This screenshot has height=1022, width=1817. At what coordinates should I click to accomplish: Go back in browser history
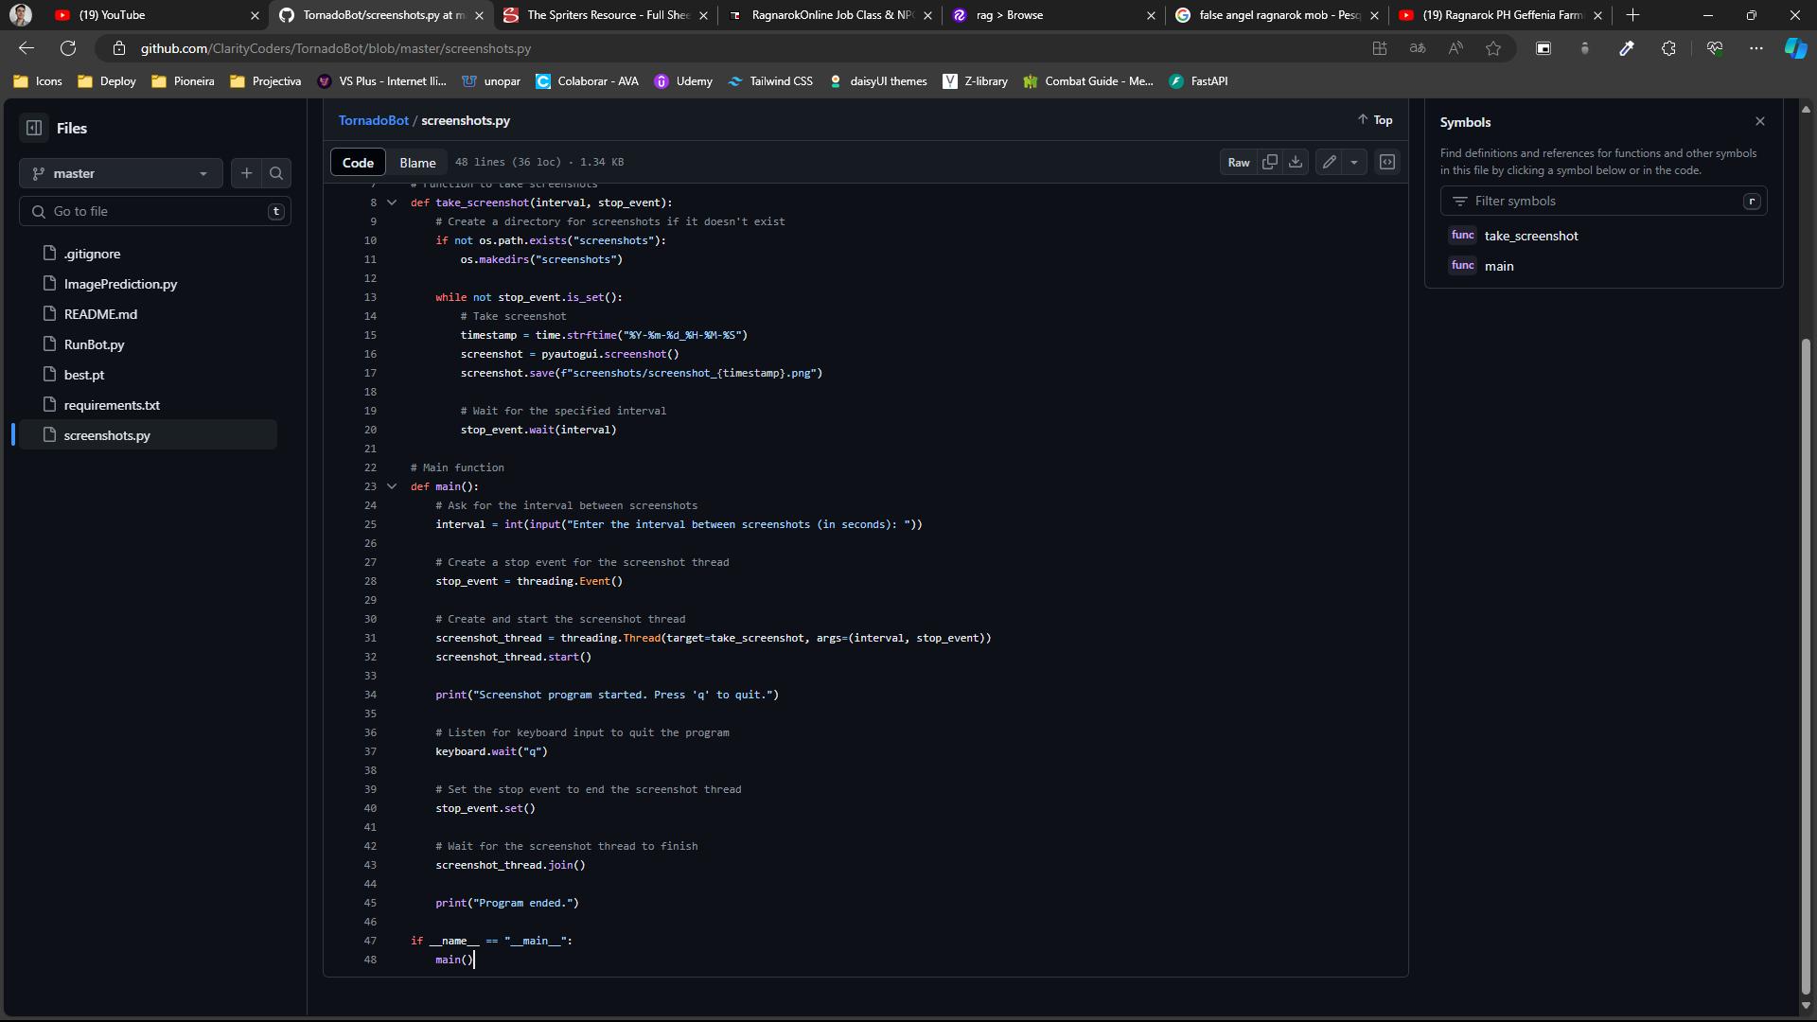[26, 48]
